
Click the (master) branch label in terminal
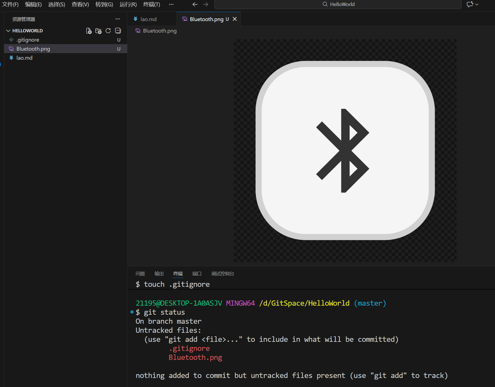370,303
